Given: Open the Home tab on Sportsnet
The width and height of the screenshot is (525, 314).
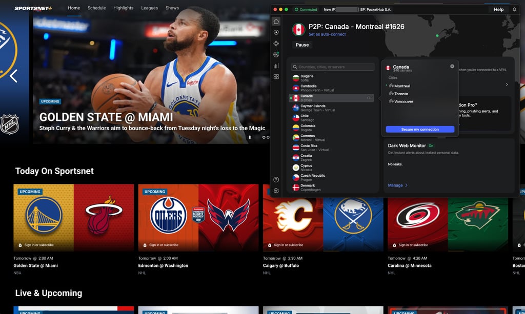Looking at the screenshot, I should point(74,8).
